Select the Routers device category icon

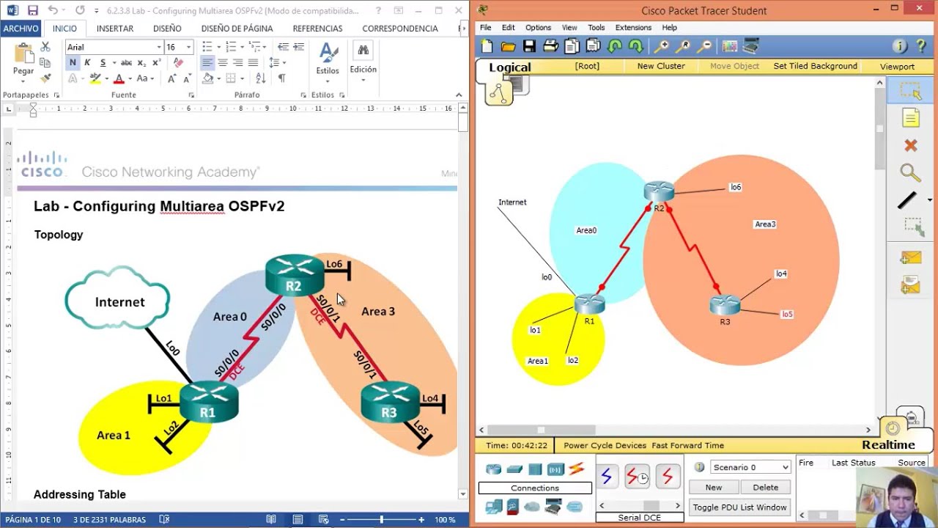pyautogui.click(x=493, y=469)
